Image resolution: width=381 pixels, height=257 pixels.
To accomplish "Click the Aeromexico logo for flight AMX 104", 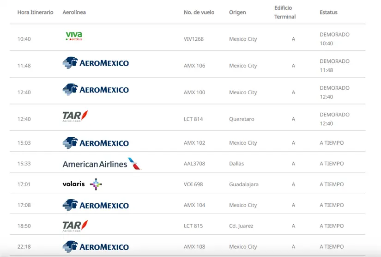I will pos(96,205).
